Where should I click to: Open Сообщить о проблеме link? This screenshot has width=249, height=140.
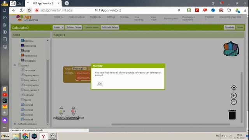click(188, 18)
